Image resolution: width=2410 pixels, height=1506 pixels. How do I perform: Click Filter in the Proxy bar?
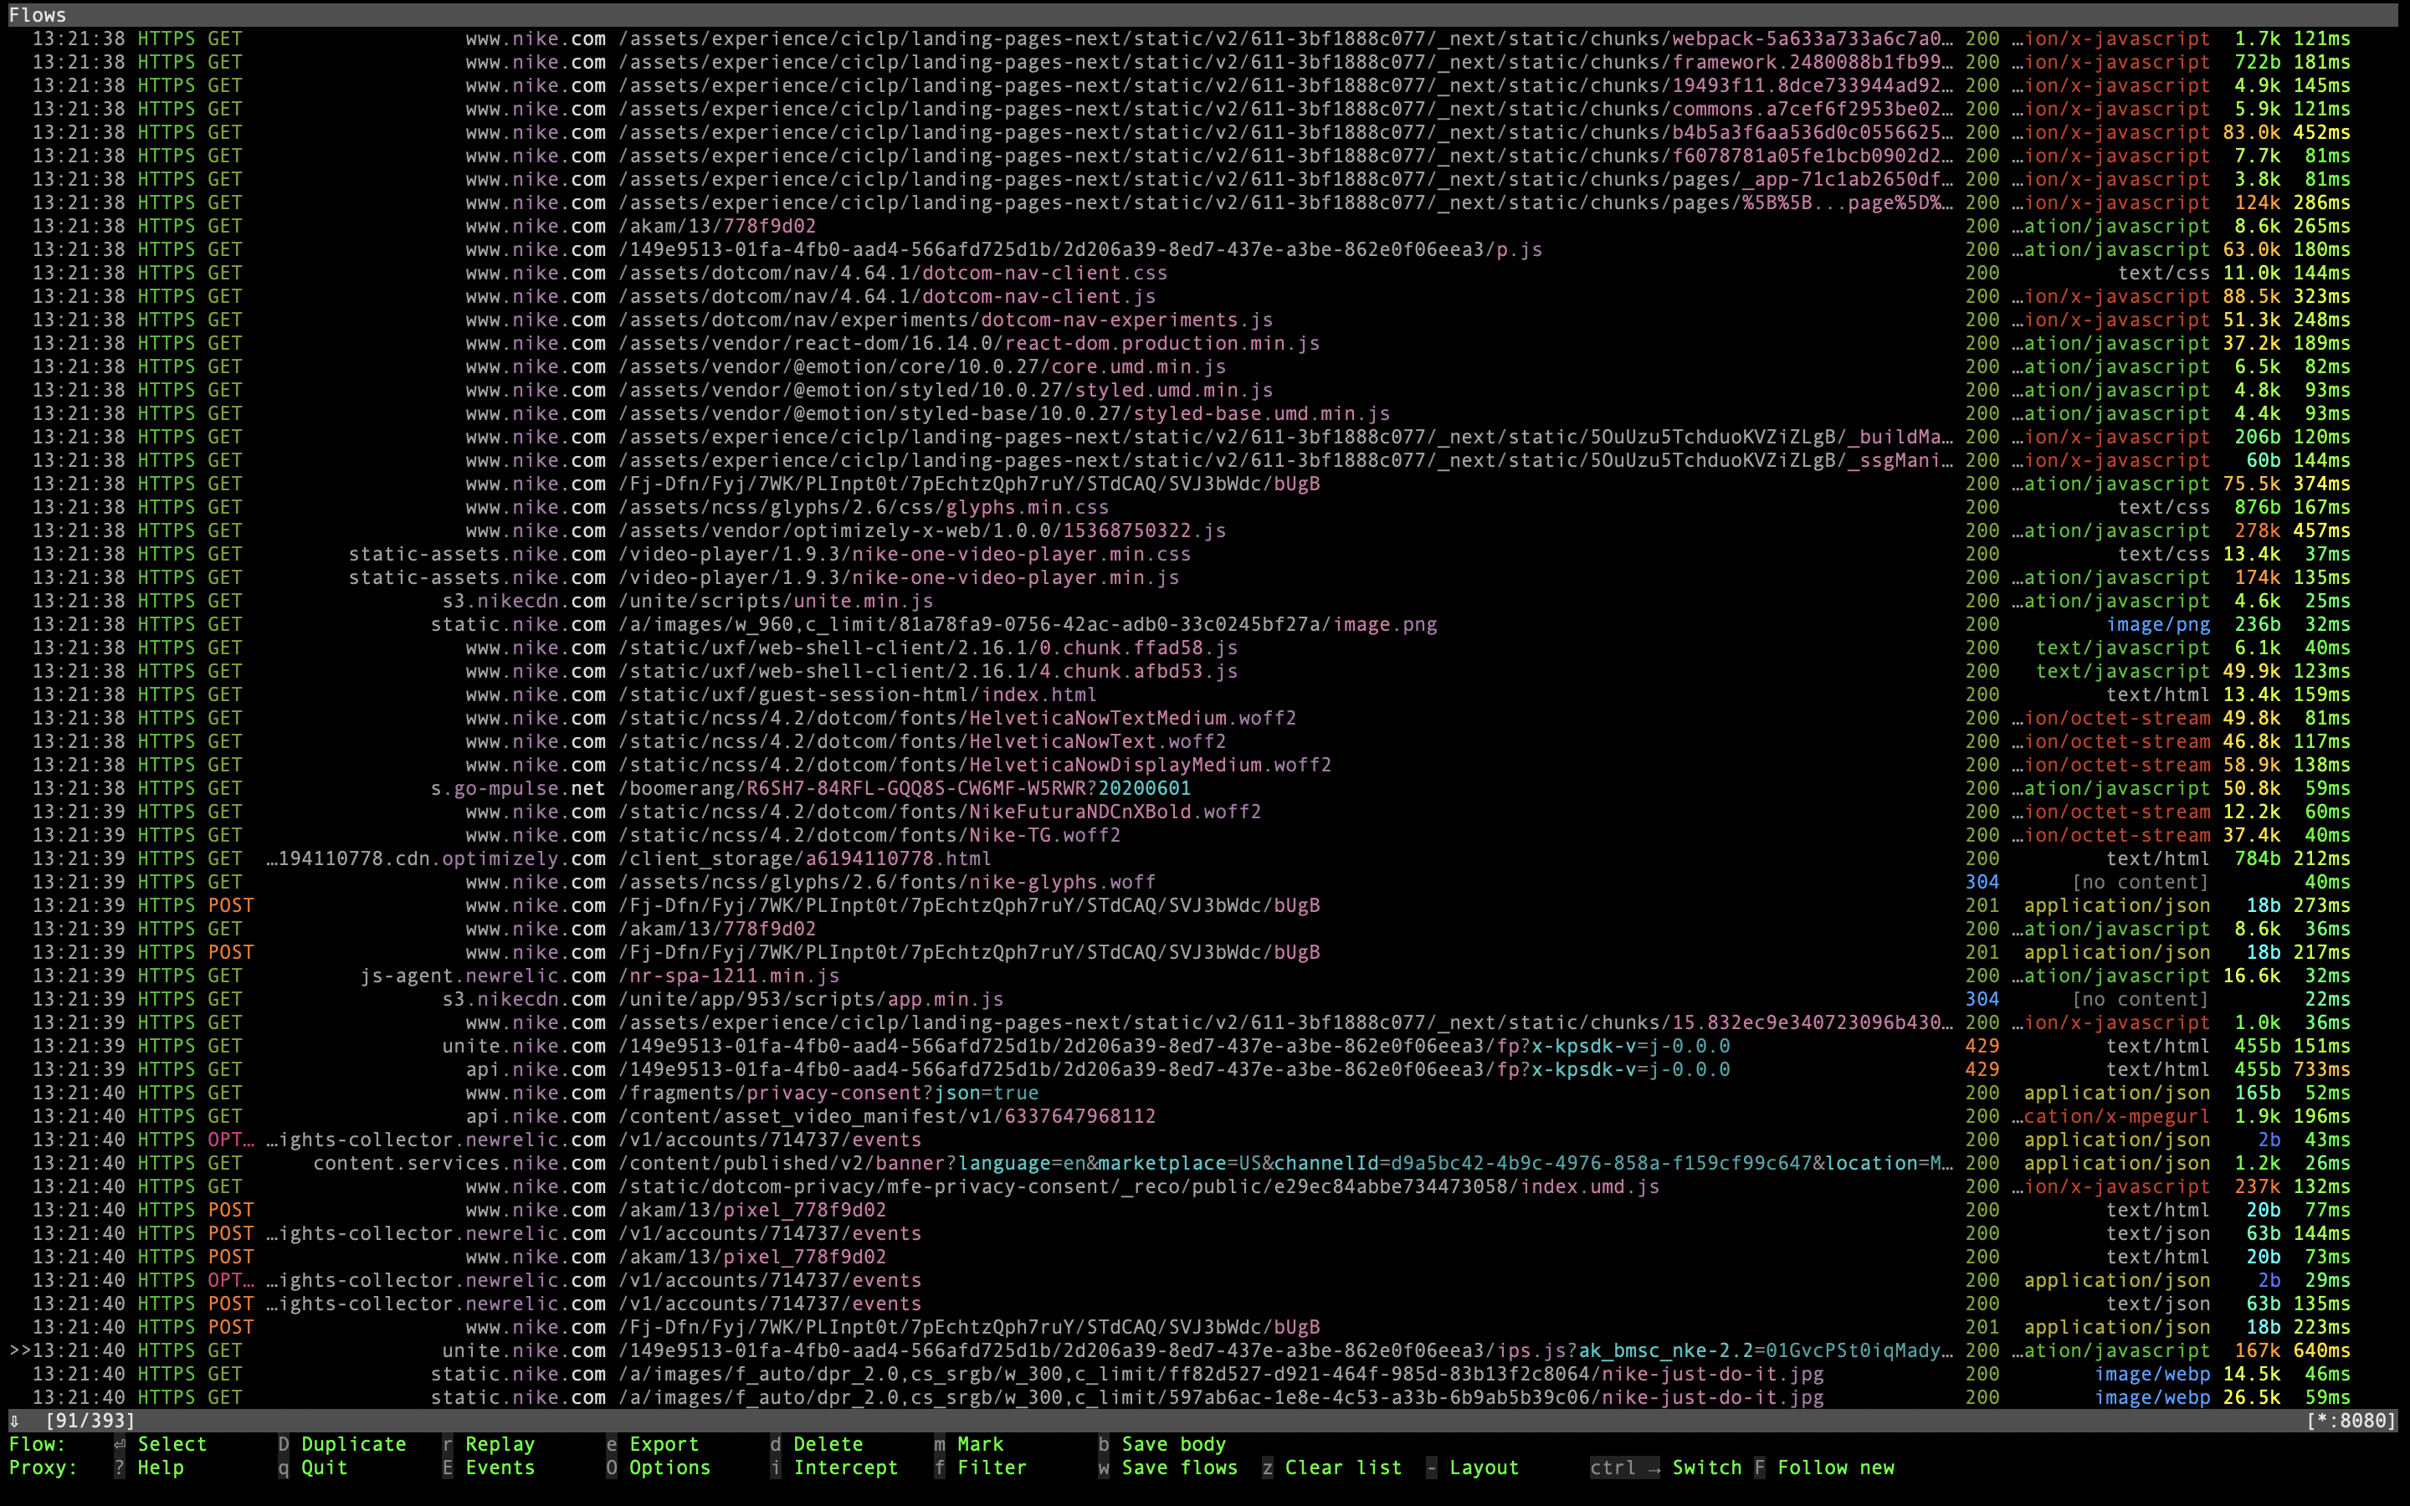[x=992, y=1468]
